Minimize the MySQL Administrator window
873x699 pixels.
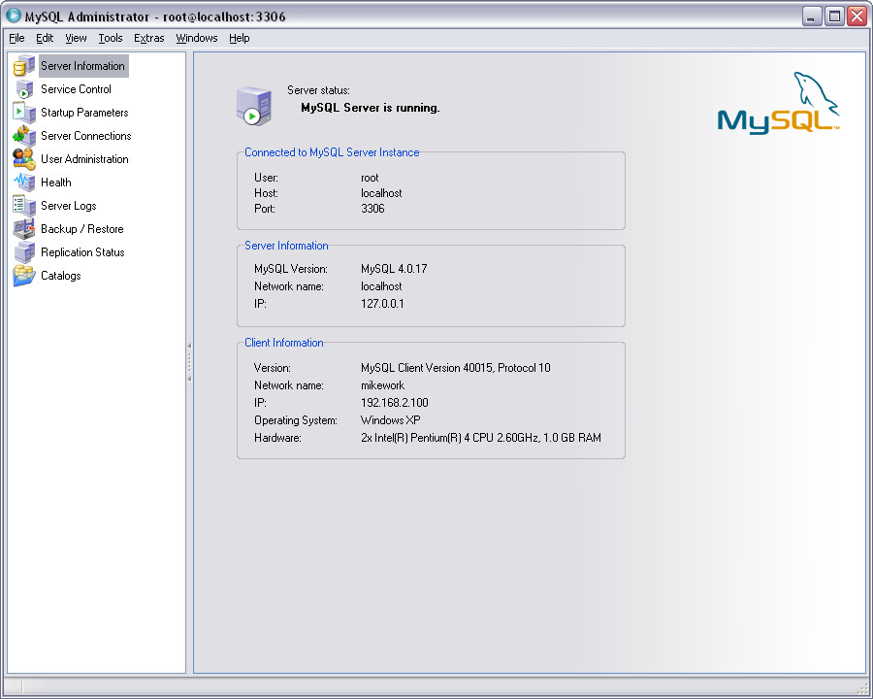coord(812,17)
